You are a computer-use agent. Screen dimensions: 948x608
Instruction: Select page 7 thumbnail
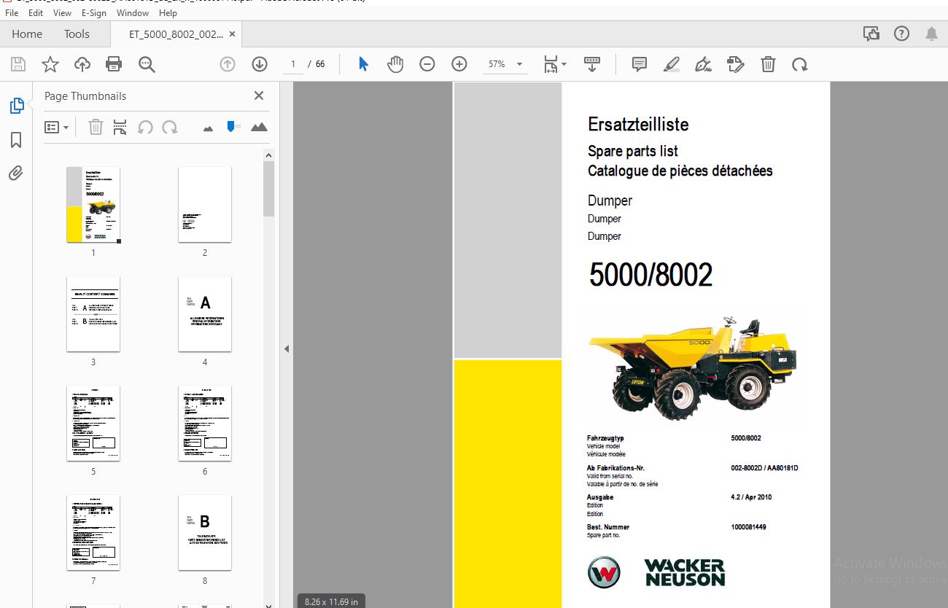coord(93,533)
